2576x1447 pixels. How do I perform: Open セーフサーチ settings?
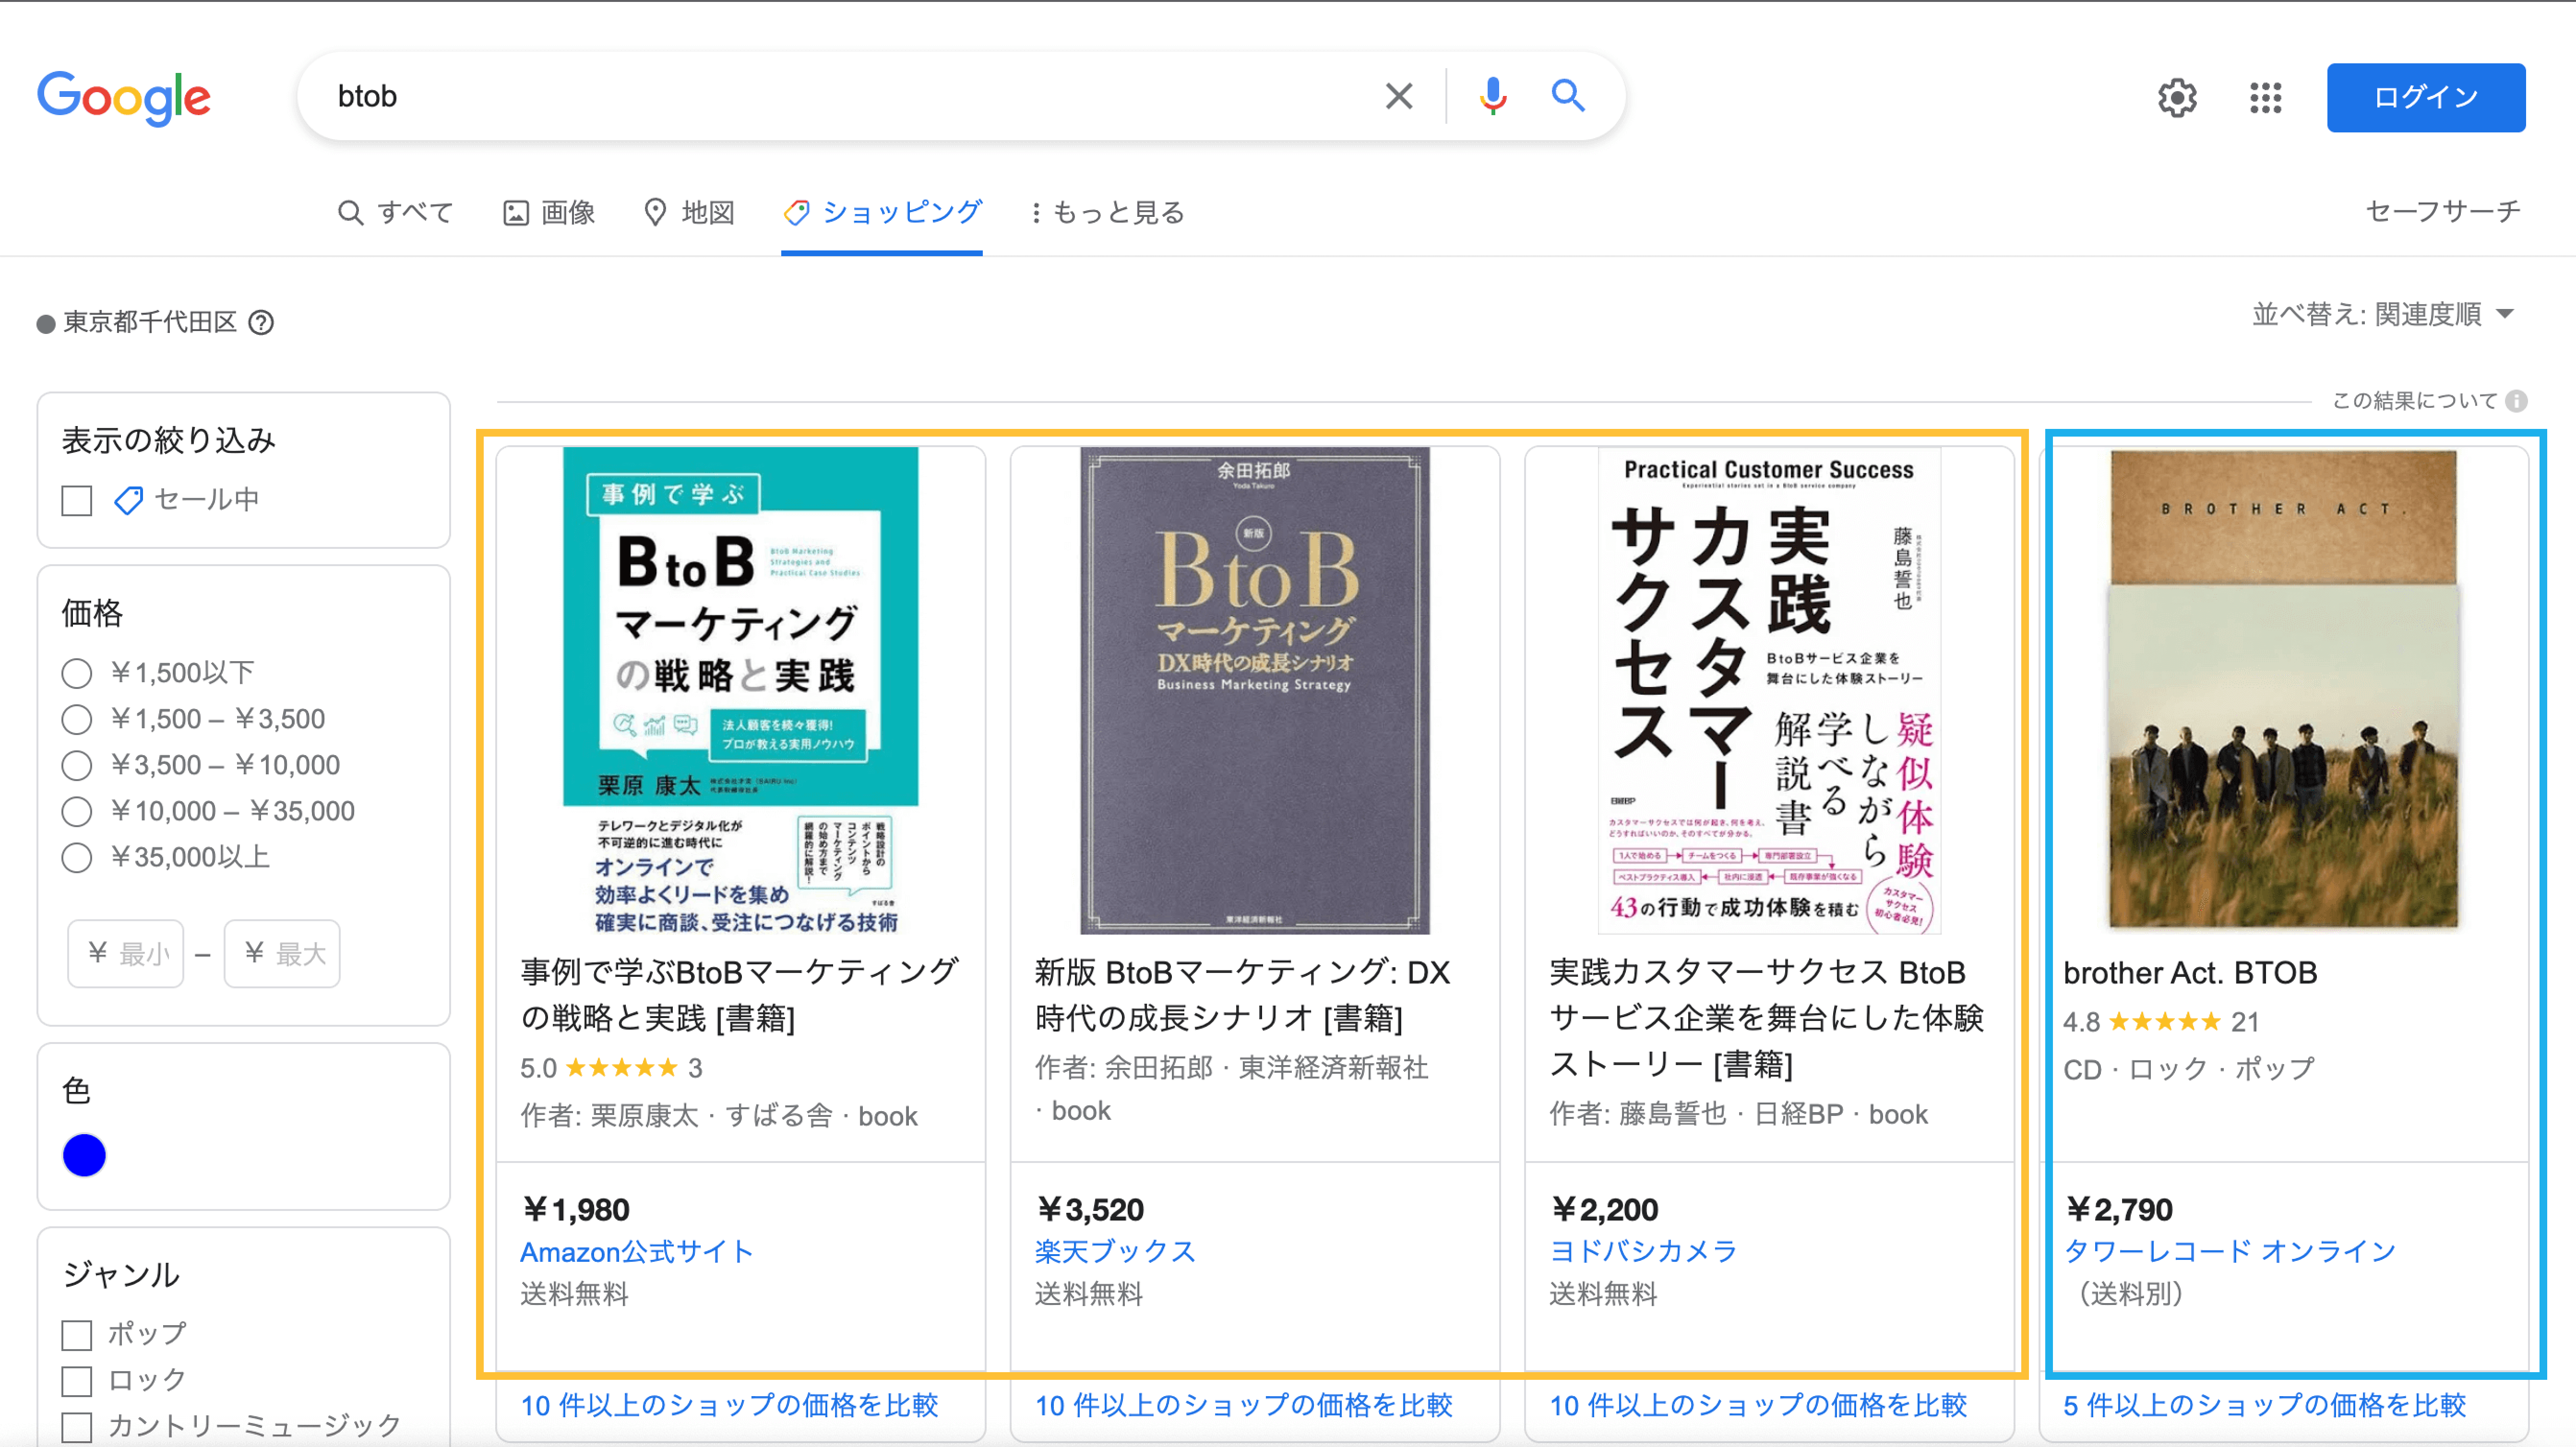pos(2442,211)
